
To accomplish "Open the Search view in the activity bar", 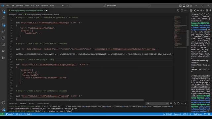I will [x=3, y=18].
